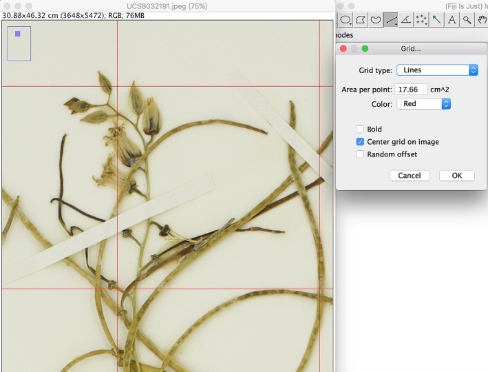Select the Magnifying glass tool
This screenshot has width=488, height=372.
(x=467, y=20)
